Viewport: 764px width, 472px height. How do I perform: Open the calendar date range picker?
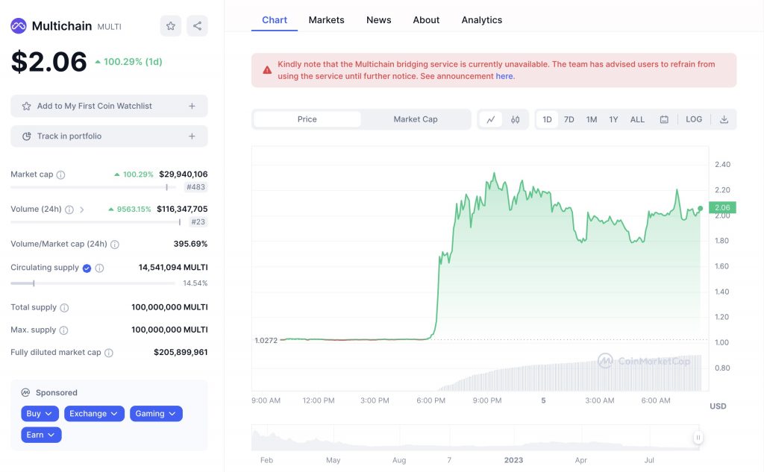click(664, 119)
